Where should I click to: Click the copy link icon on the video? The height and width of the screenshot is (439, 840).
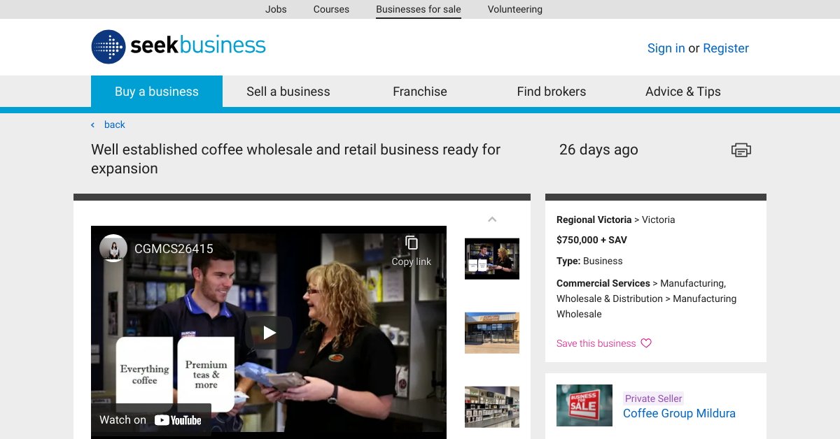410,244
